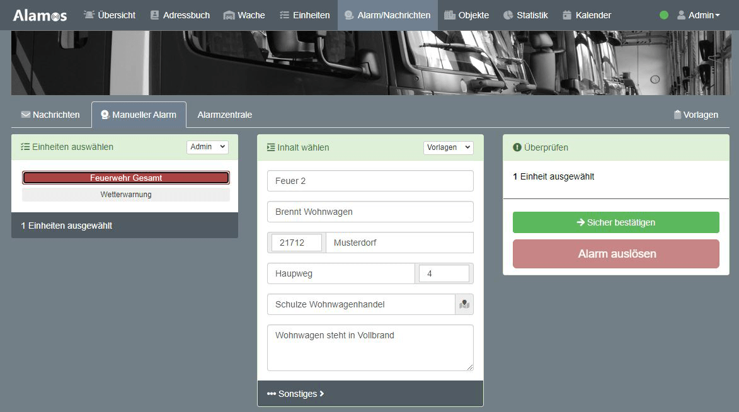
Task: Expand the Sonstiges section
Action: [296, 394]
